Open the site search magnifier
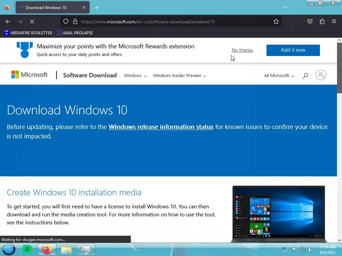This screenshot has width=342, height=256. [305, 76]
